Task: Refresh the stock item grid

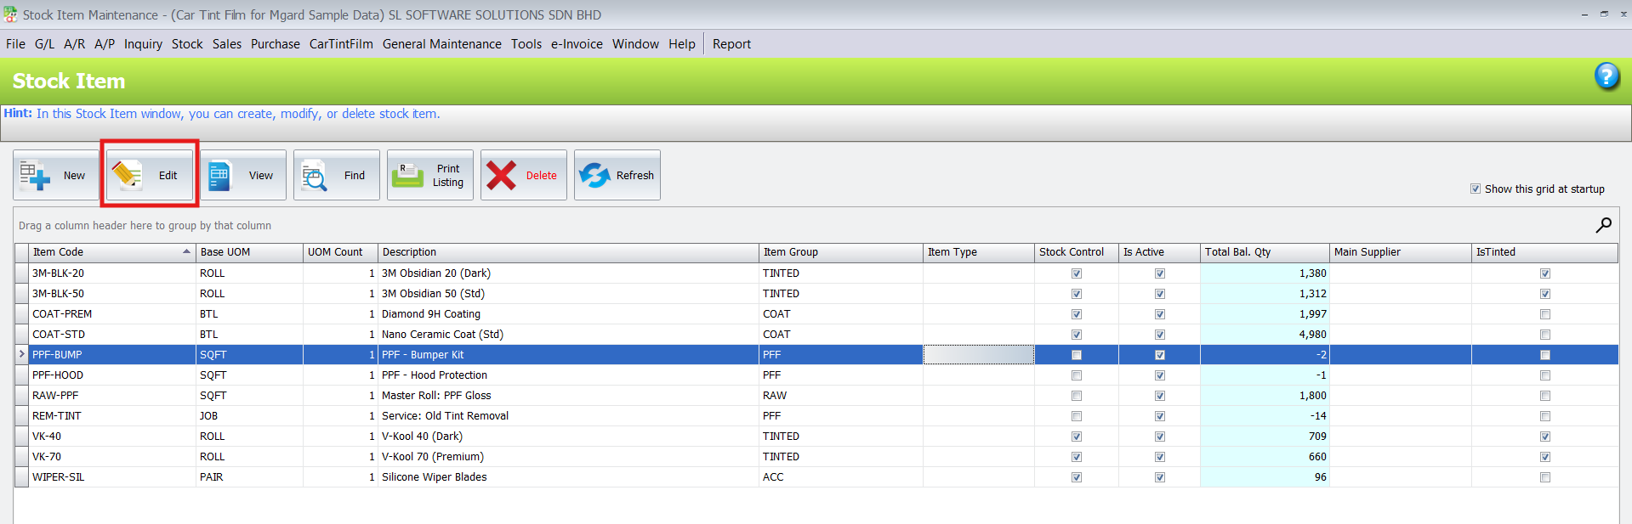Action: (x=594, y=176)
